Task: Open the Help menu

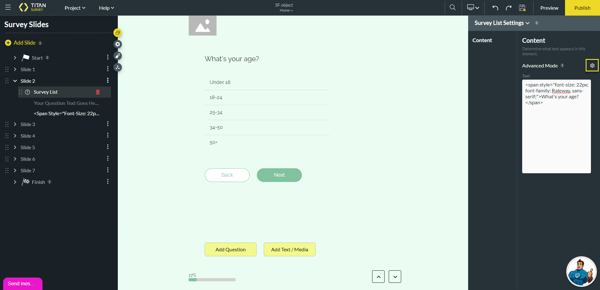Action: coord(106,8)
